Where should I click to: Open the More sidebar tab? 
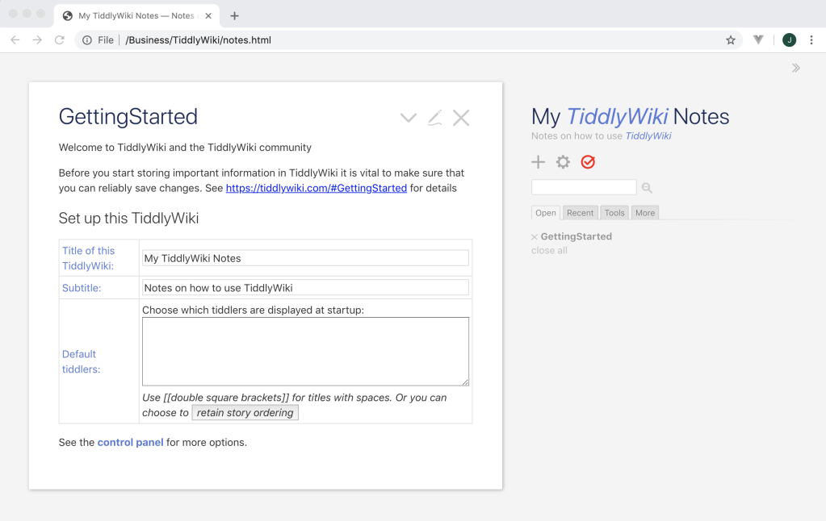tap(645, 213)
